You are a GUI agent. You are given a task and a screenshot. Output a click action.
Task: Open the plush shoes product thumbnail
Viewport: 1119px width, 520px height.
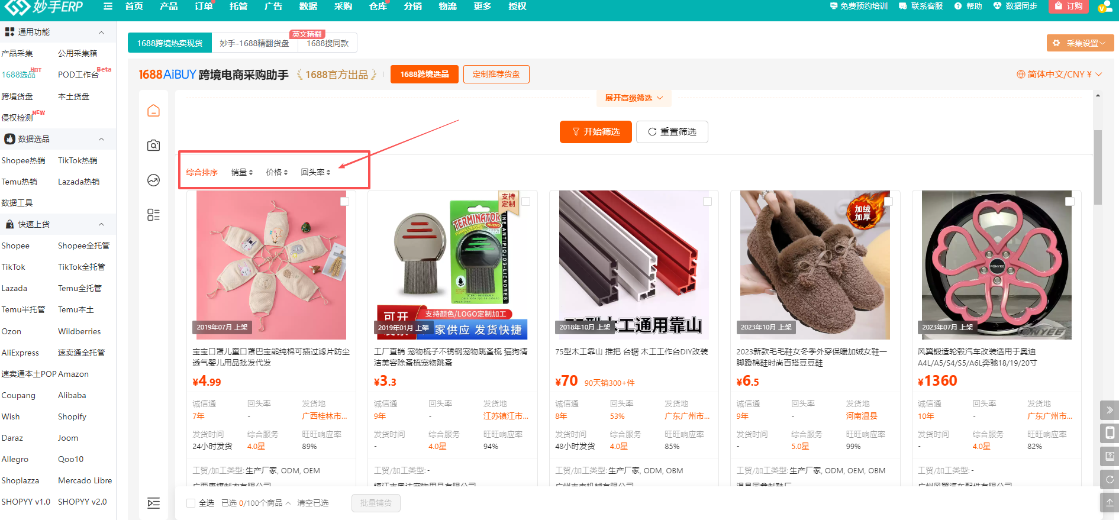coord(815,264)
